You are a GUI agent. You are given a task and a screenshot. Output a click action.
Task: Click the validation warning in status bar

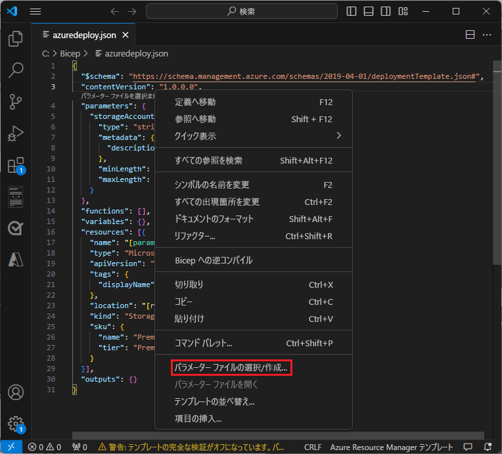coord(191,447)
